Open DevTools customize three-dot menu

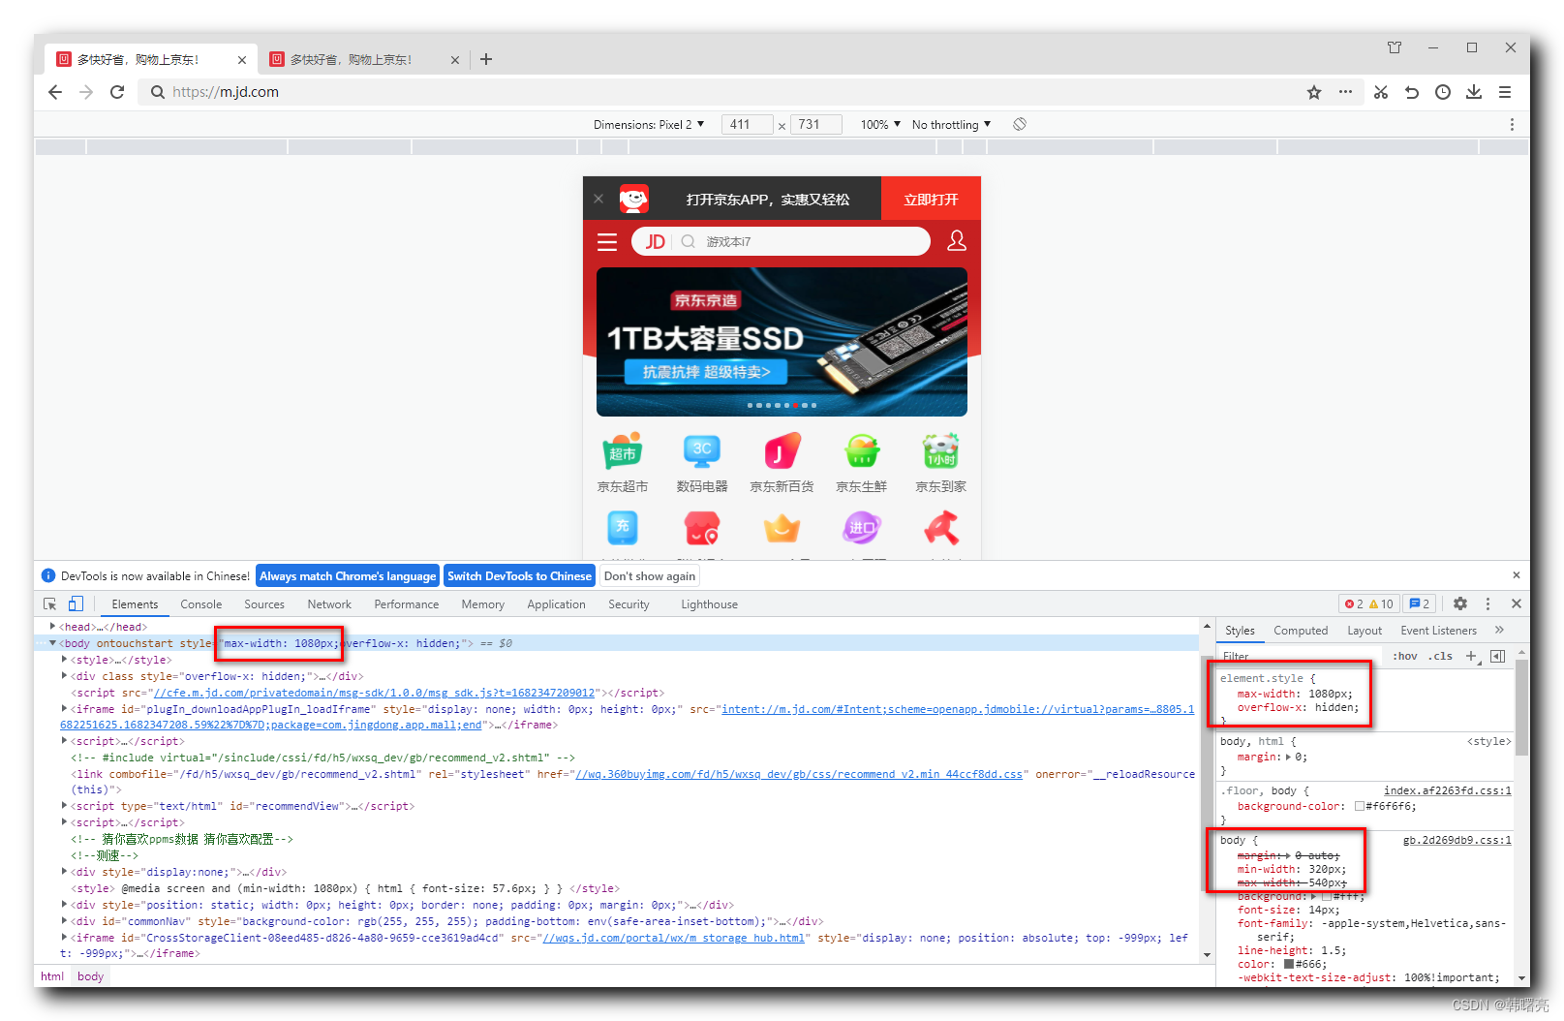(1488, 603)
